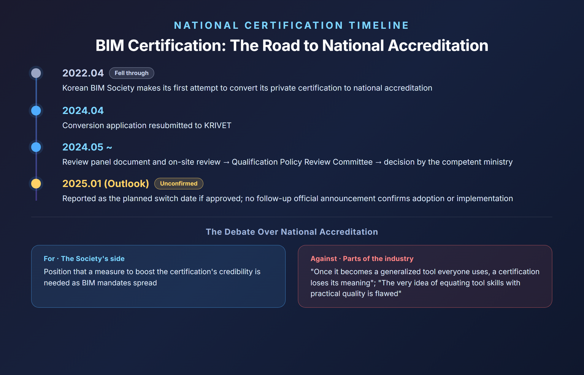The height and width of the screenshot is (375, 584).
Task: Click the Korean BIM Society first attempt description
Action: click(247, 88)
